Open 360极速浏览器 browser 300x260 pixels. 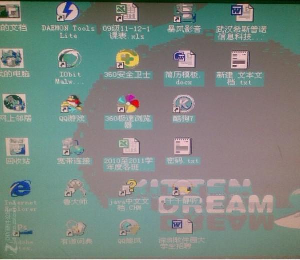pyautogui.click(x=129, y=103)
